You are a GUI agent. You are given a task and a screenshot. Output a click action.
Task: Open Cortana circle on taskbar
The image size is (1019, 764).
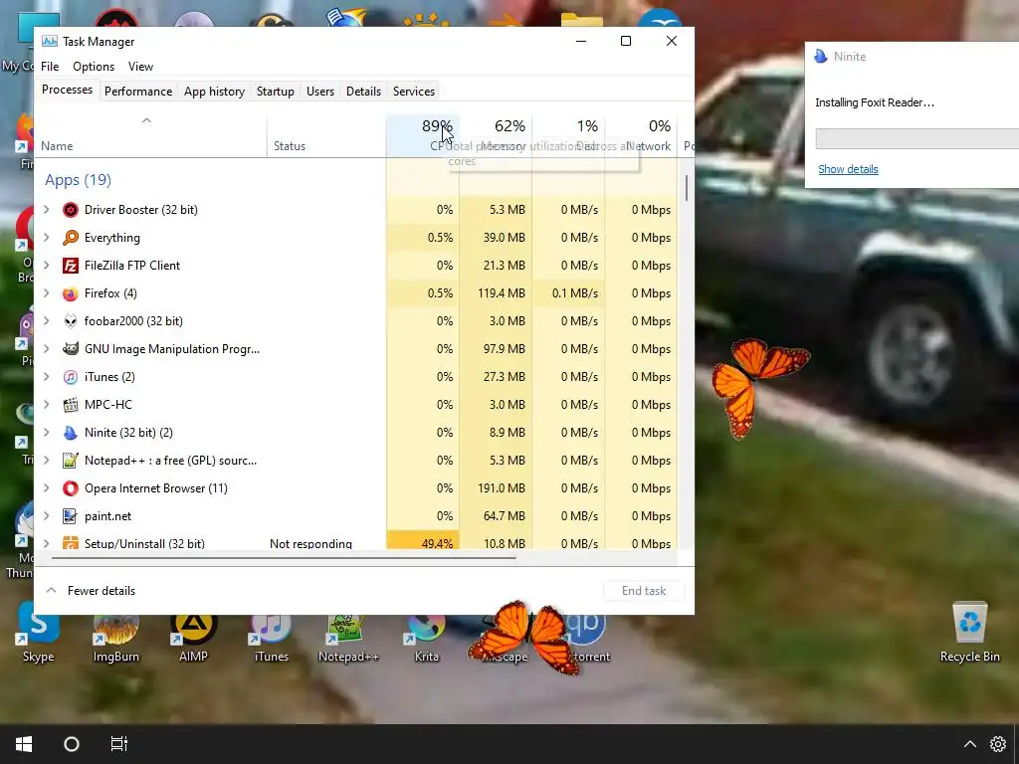point(72,744)
